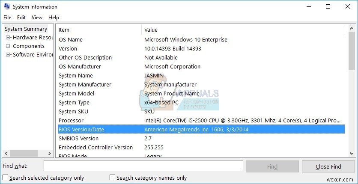Click the vertical scrollbar up arrow

click(352, 29)
